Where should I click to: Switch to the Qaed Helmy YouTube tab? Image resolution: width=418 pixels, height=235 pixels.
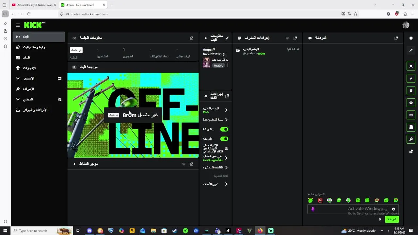(34, 5)
